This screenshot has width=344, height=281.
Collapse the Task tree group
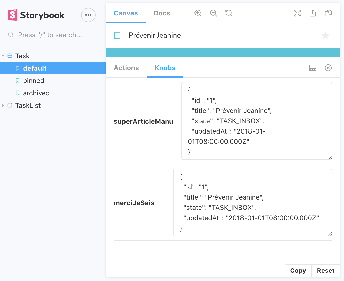tap(3, 56)
